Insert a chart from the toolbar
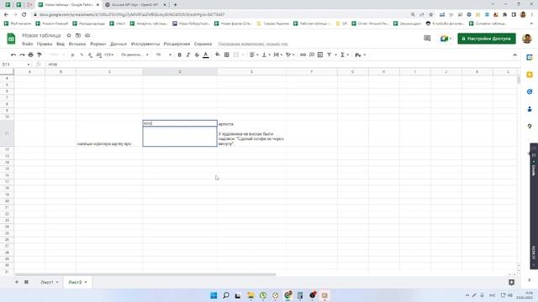 320,55
